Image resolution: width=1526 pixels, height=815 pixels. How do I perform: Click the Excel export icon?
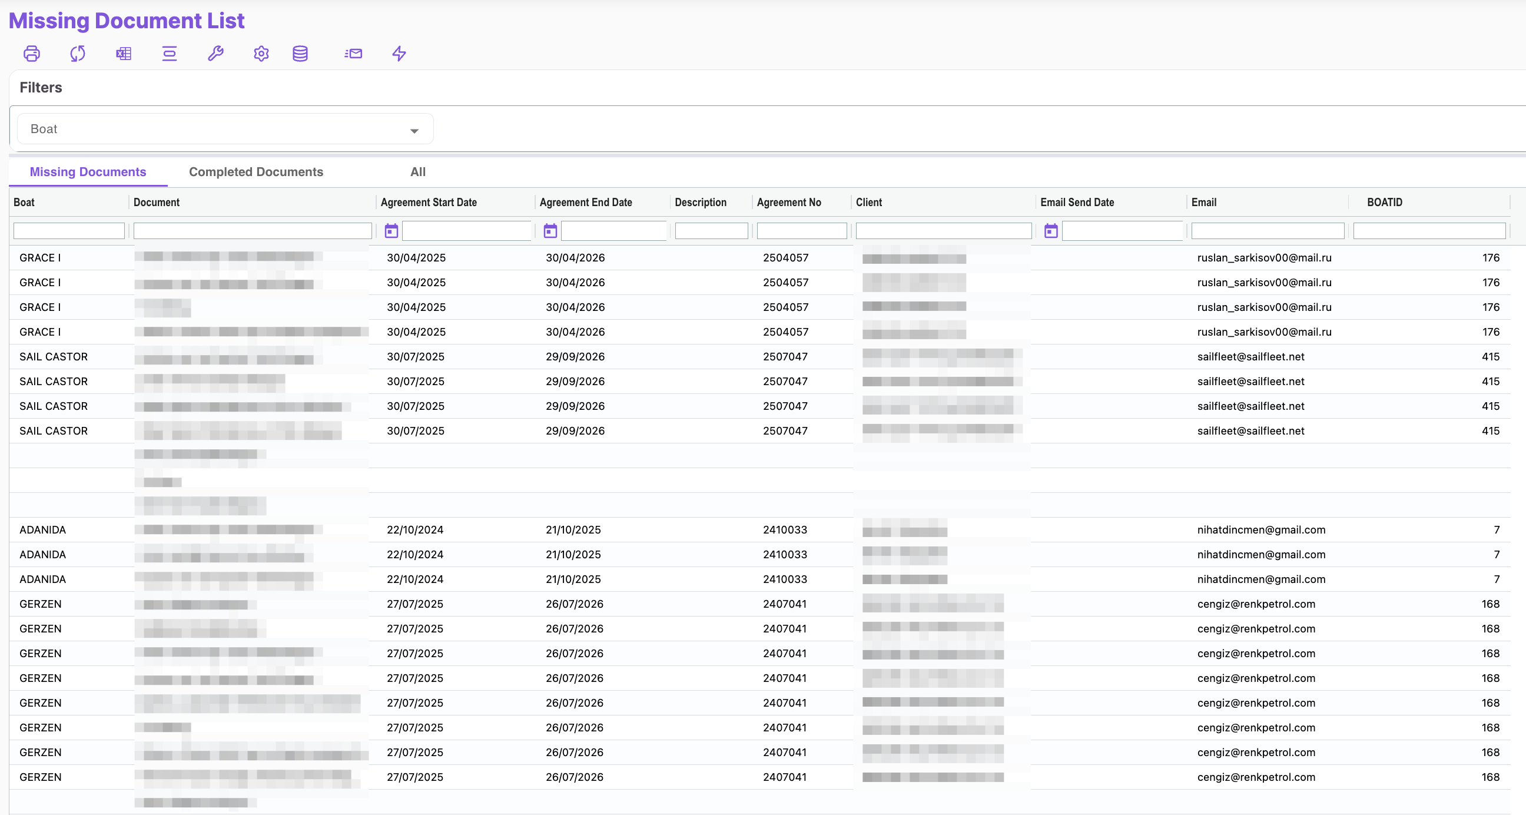(123, 54)
